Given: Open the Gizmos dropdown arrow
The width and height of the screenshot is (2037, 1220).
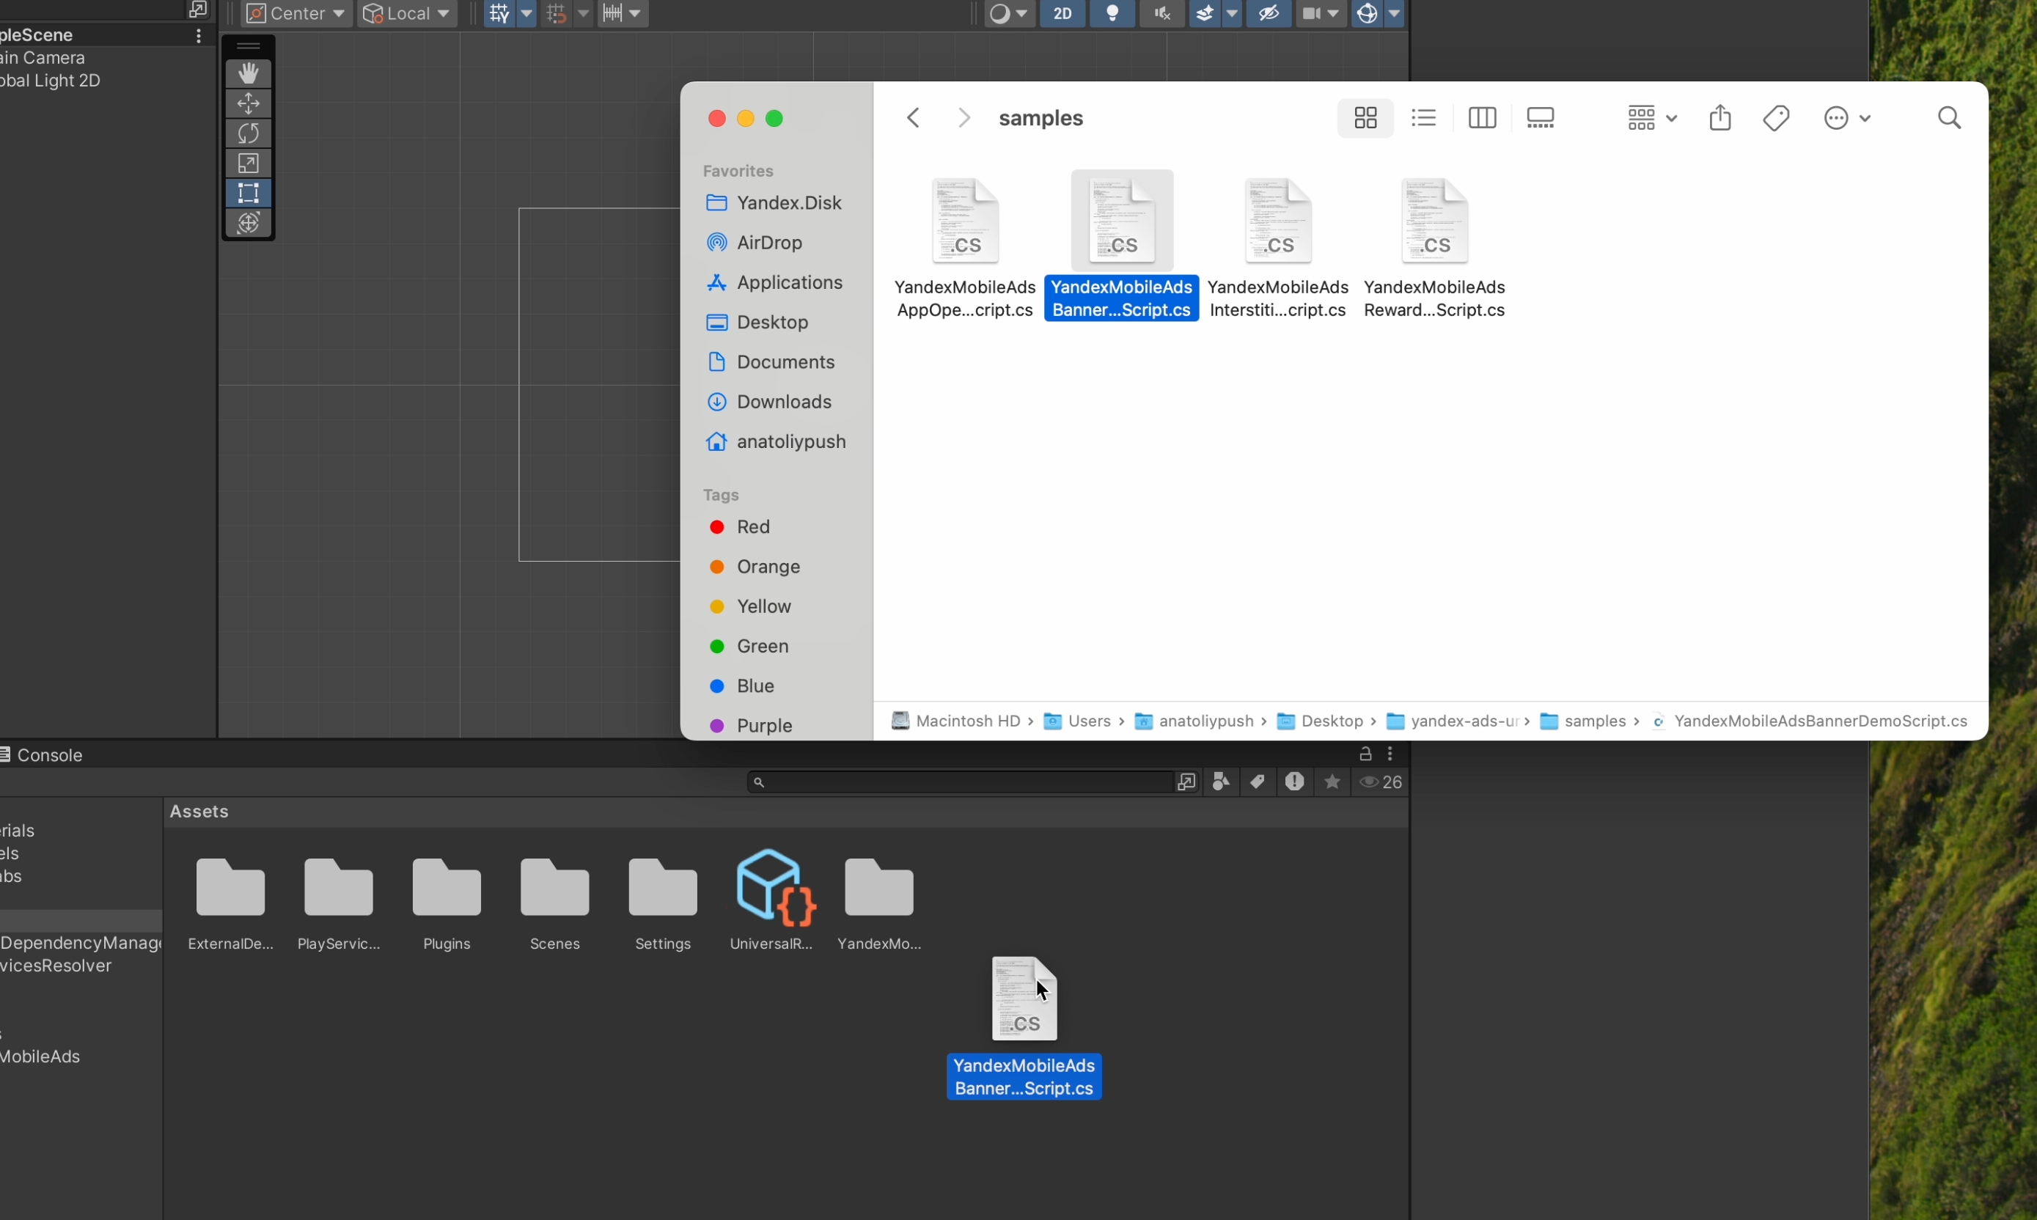Looking at the screenshot, I should [x=1395, y=13].
